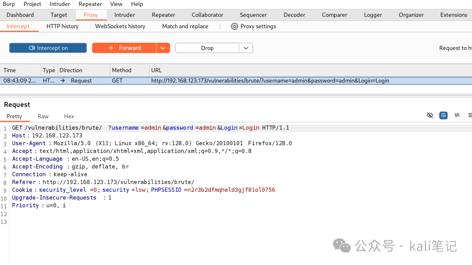Select the Intercept sub-tab
Screen dimensions: 472x265
tap(18, 26)
